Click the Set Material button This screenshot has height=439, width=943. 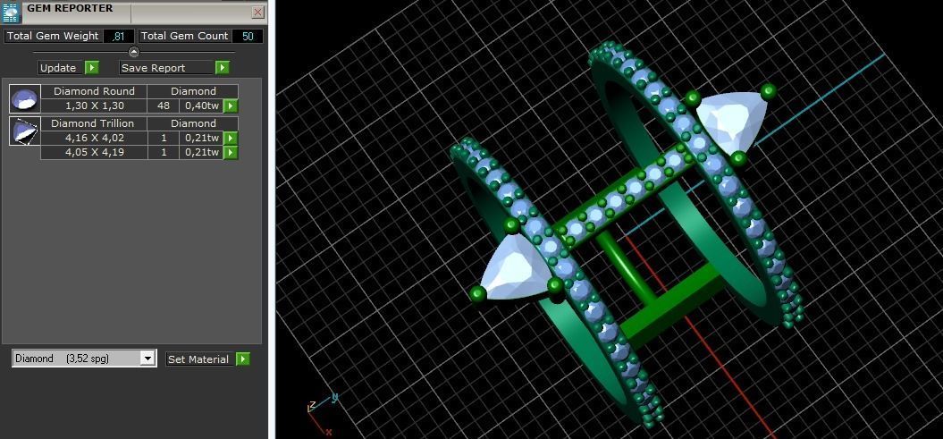[198, 359]
